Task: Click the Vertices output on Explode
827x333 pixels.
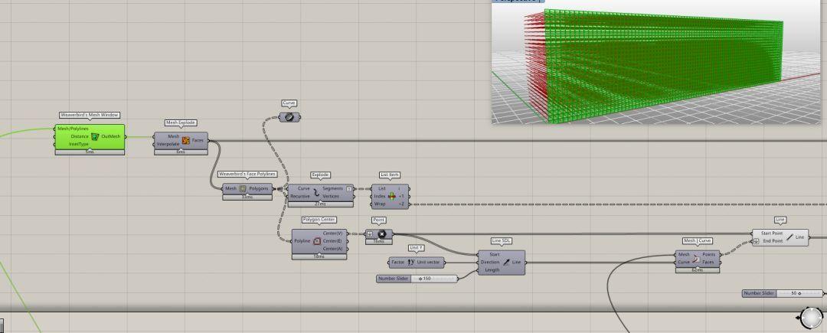Action: coord(331,196)
